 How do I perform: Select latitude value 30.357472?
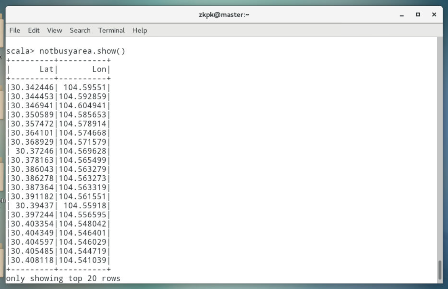32,124
